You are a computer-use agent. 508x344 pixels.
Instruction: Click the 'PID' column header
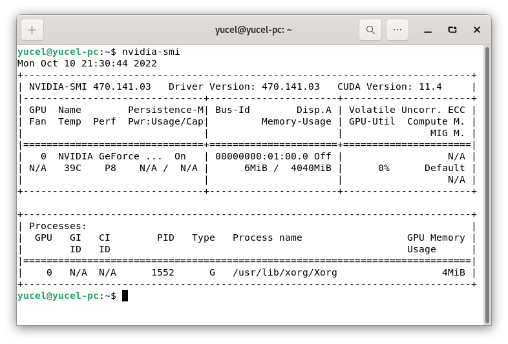pyautogui.click(x=165, y=238)
